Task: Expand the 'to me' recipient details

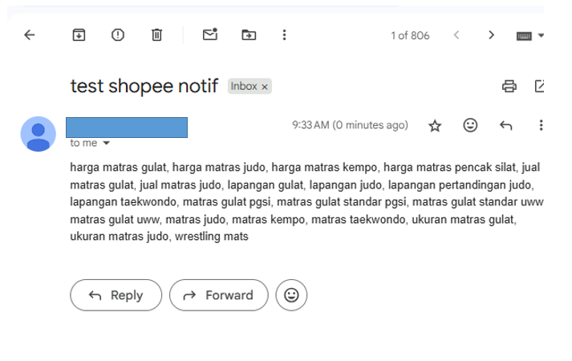Action: [106, 143]
